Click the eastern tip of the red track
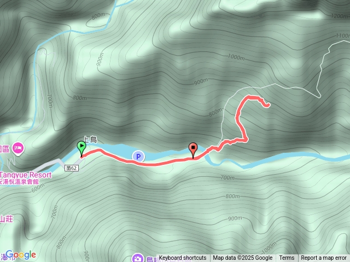This screenshot has height=262, width=350. 269,105
